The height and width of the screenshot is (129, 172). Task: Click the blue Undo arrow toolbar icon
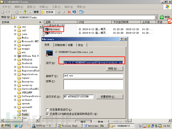click(x=74, y=12)
